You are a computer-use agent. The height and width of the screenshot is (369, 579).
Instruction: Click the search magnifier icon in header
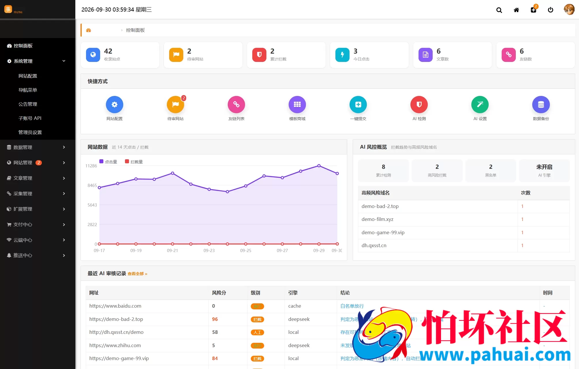click(499, 10)
